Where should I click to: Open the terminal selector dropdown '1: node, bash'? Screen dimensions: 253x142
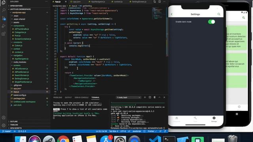pyautogui.click(x=128, y=97)
